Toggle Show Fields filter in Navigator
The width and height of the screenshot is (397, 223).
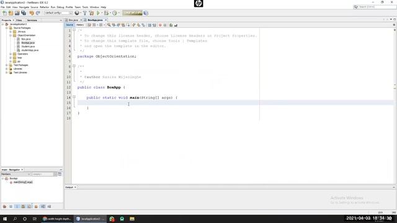(11, 206)
